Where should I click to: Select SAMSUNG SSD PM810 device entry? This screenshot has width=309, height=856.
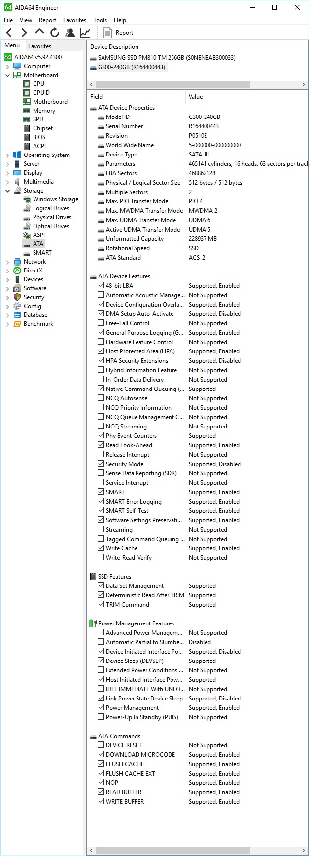tap(167, 58)
